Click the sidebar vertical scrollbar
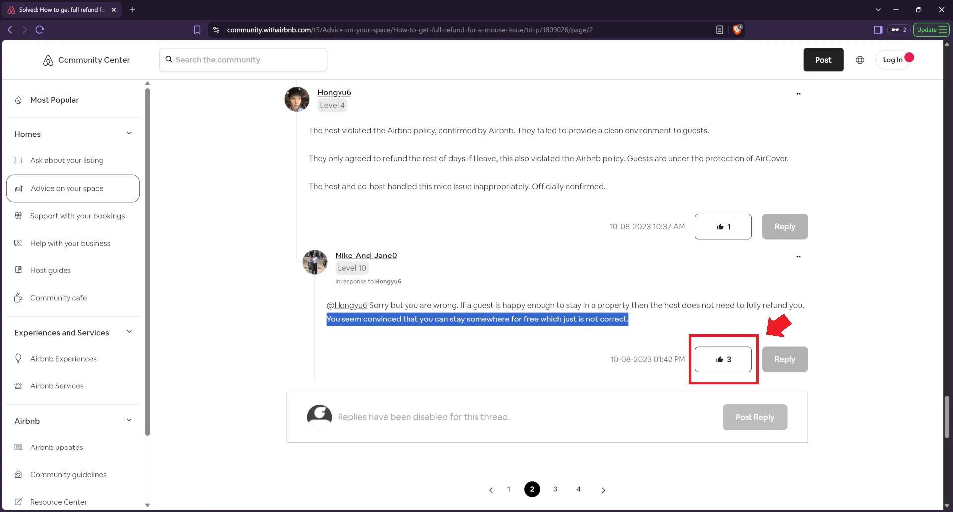 coord(147,262)
